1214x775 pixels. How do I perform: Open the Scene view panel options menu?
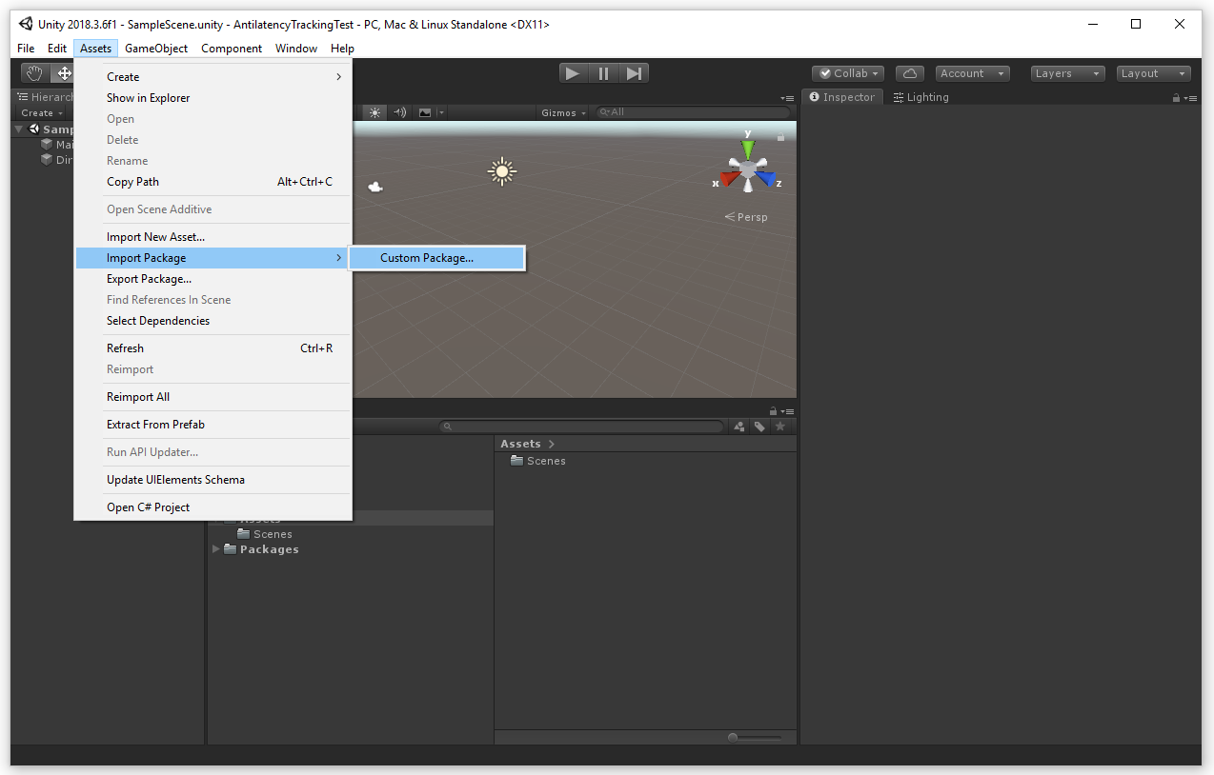click(x=787, y=98)
